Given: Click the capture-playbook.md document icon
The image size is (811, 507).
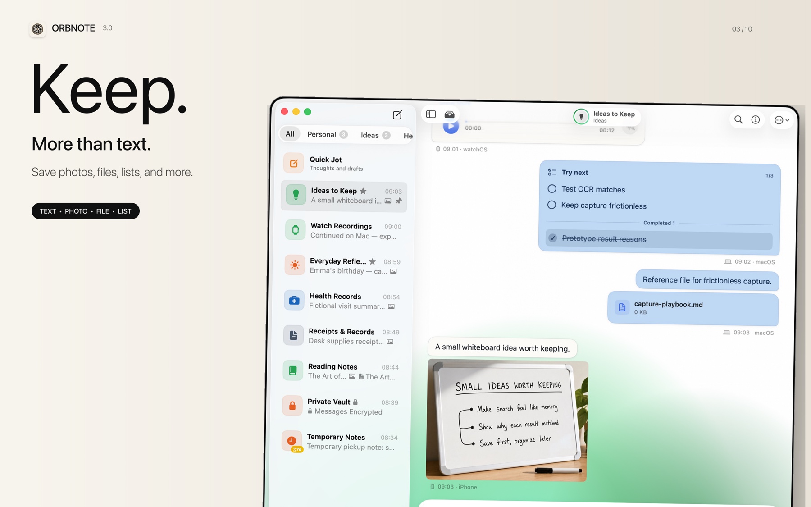Looking at the screenshot, I should point(622,307).
